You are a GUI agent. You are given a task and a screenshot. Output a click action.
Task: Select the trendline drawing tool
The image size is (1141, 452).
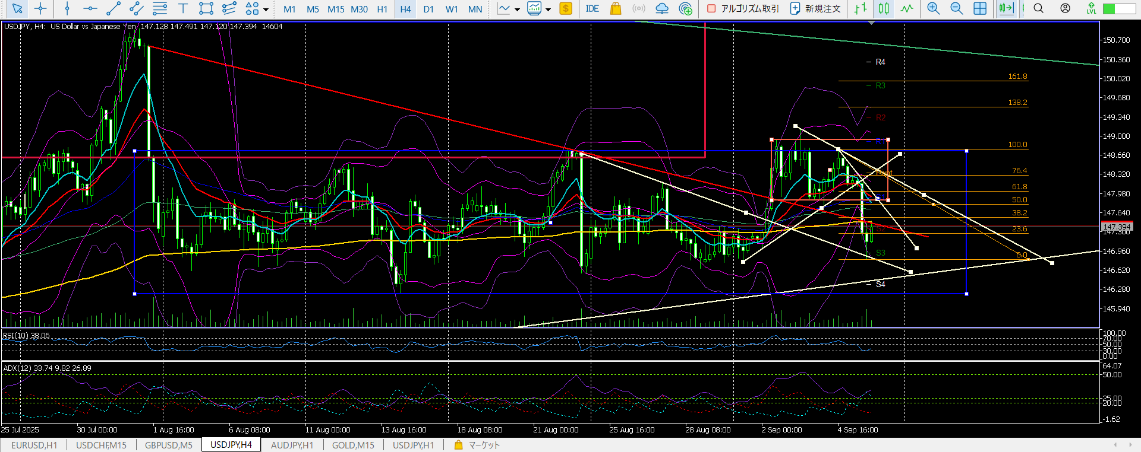pos(113,9)
